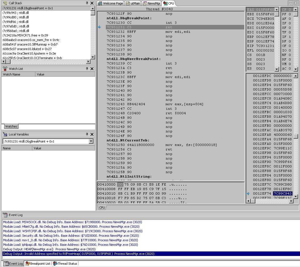Viewport: 300px width, 267px height.
Task: Switch to the utMain tab
Action: [133, 3]
